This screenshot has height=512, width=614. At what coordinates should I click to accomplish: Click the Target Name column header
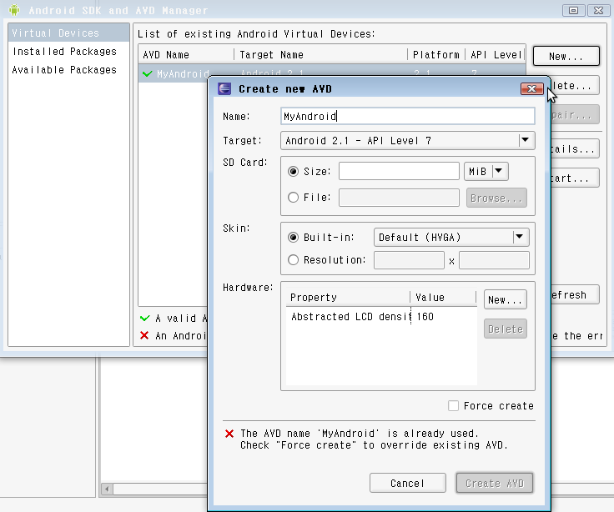[320, 55]
